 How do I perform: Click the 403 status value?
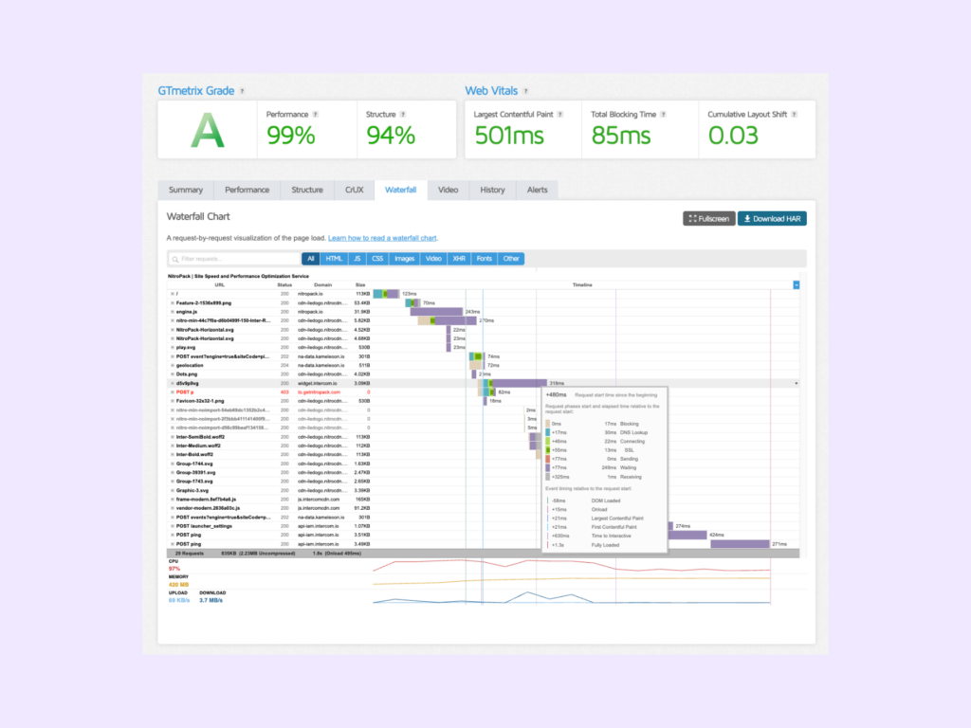tap(284, 391)
